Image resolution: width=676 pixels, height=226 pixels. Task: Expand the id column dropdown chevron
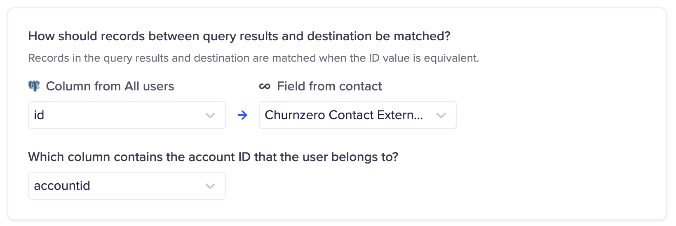click(210, 115)
